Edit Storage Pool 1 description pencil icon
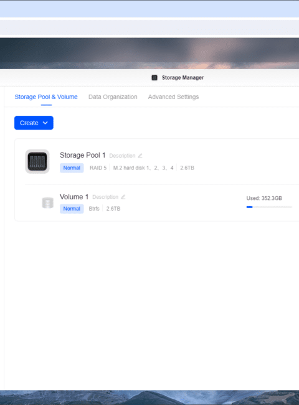 point(140,156)
